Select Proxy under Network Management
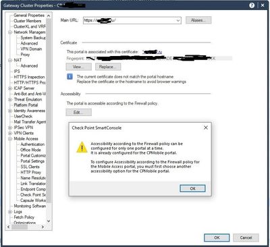This screenshot has width=270, height=247. pyautogui.click(x=25, y=55)
